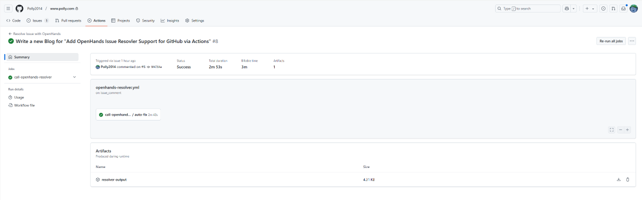
Task: Switch to the Security tab
Action: pos(145,20)
